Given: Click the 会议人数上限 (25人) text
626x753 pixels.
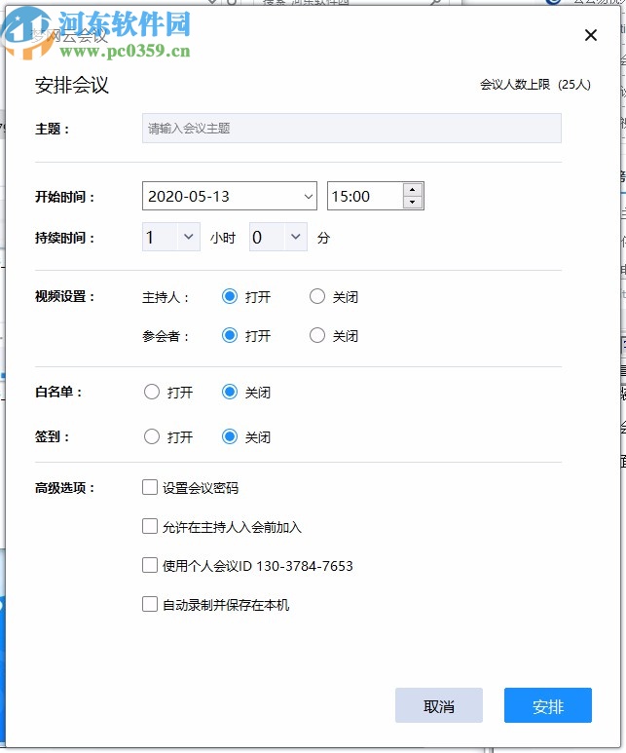Looking at the screenshot, I should (535, 85).
